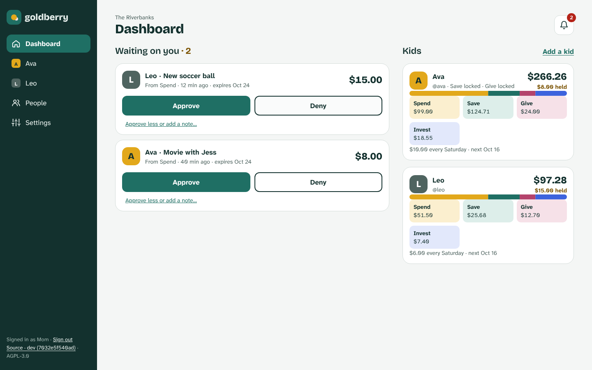Select Ava's Give $24.00 tile
Viewport: 592px width, 370px height.
(542, 107)
